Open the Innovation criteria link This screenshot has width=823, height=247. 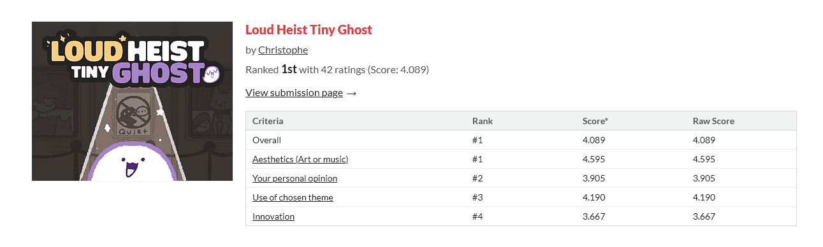coord(273,216)
